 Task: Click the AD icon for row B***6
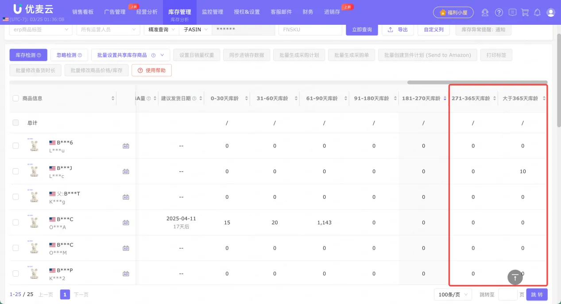[126, 146]
